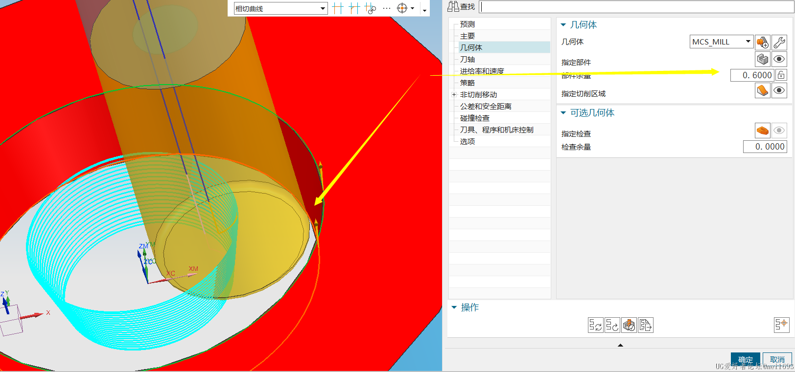The height and width of the screenshot is (372, 795).
Task: Click the 指定检查 check geometry icon
Action: (763, 131)
